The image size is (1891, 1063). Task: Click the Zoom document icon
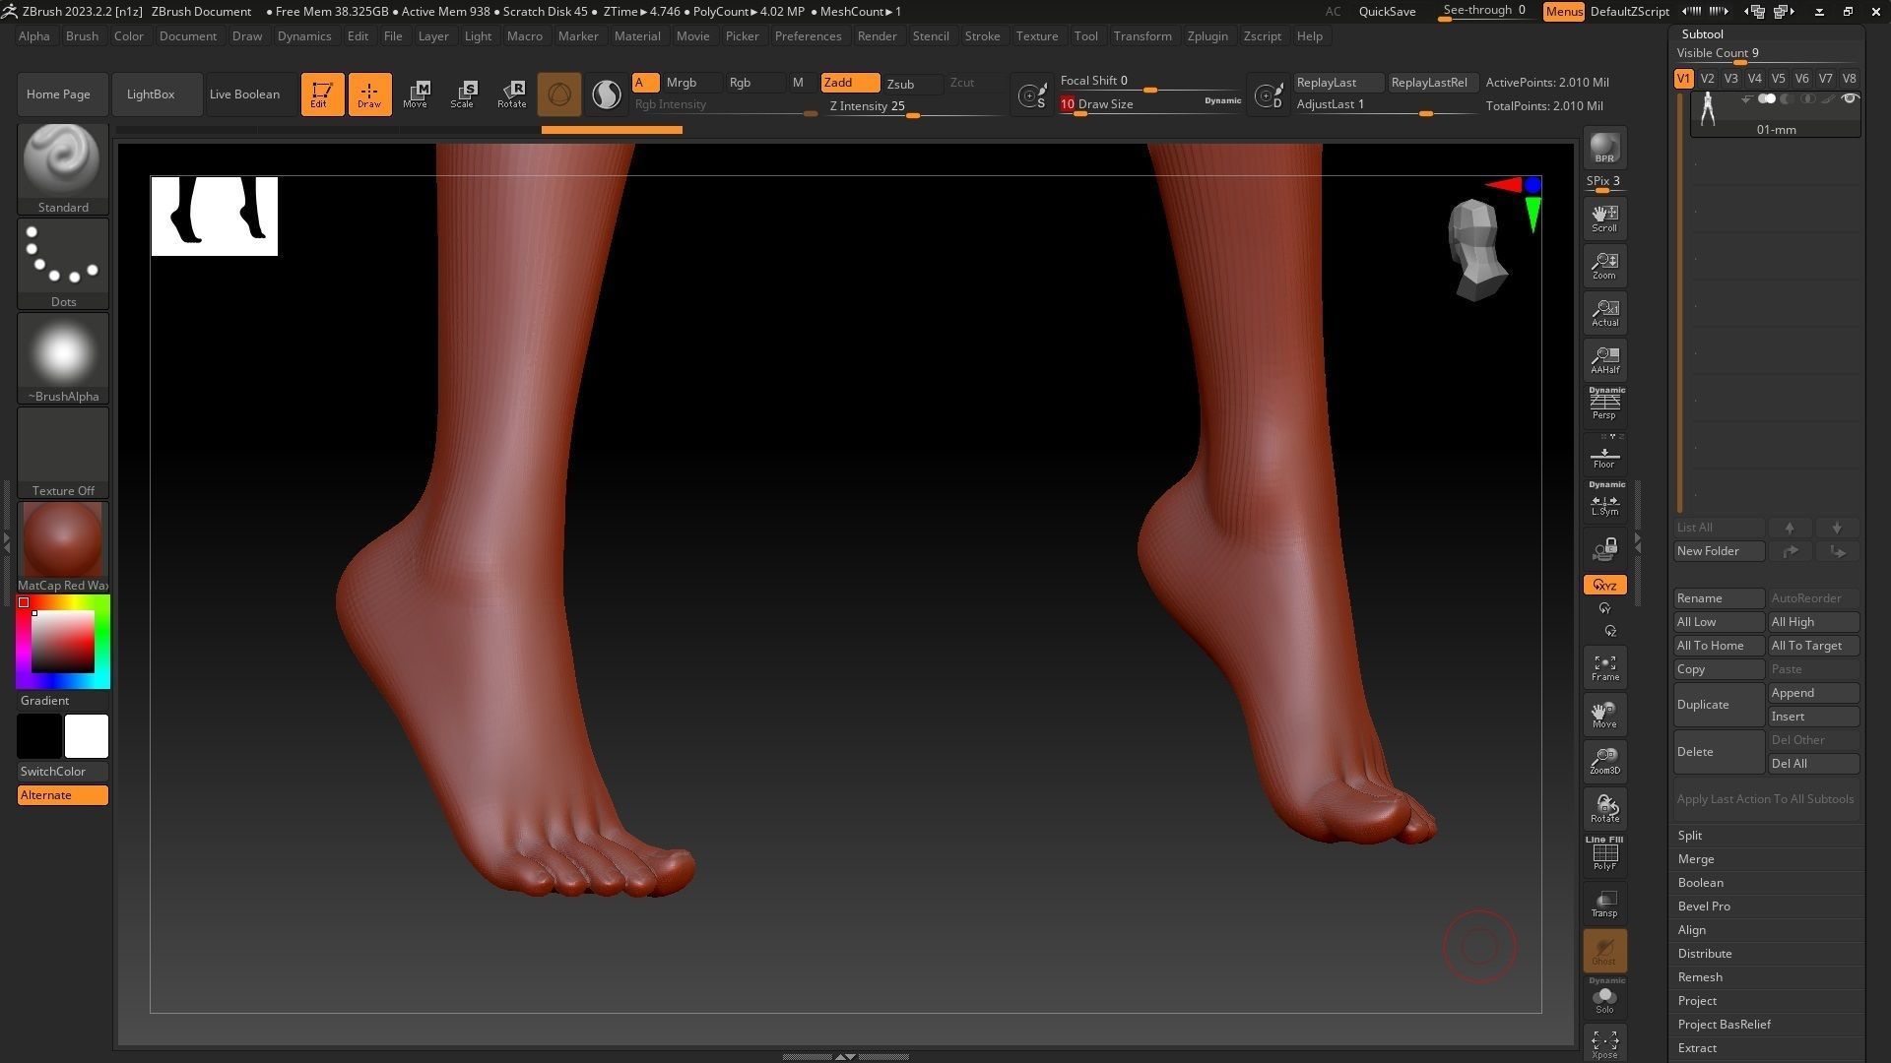tap(1604, 266)
